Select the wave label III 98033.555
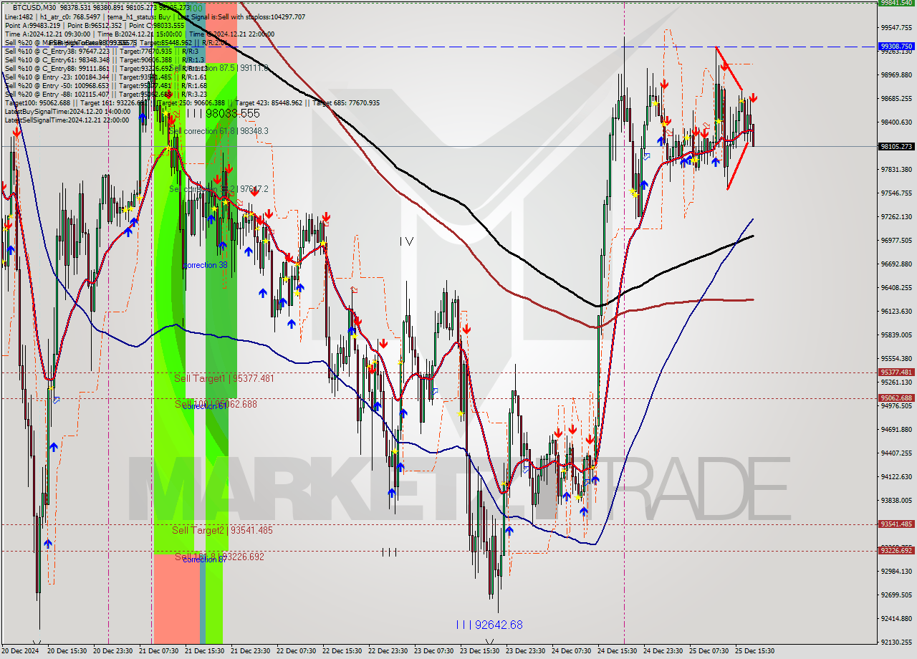 (223, 113)
